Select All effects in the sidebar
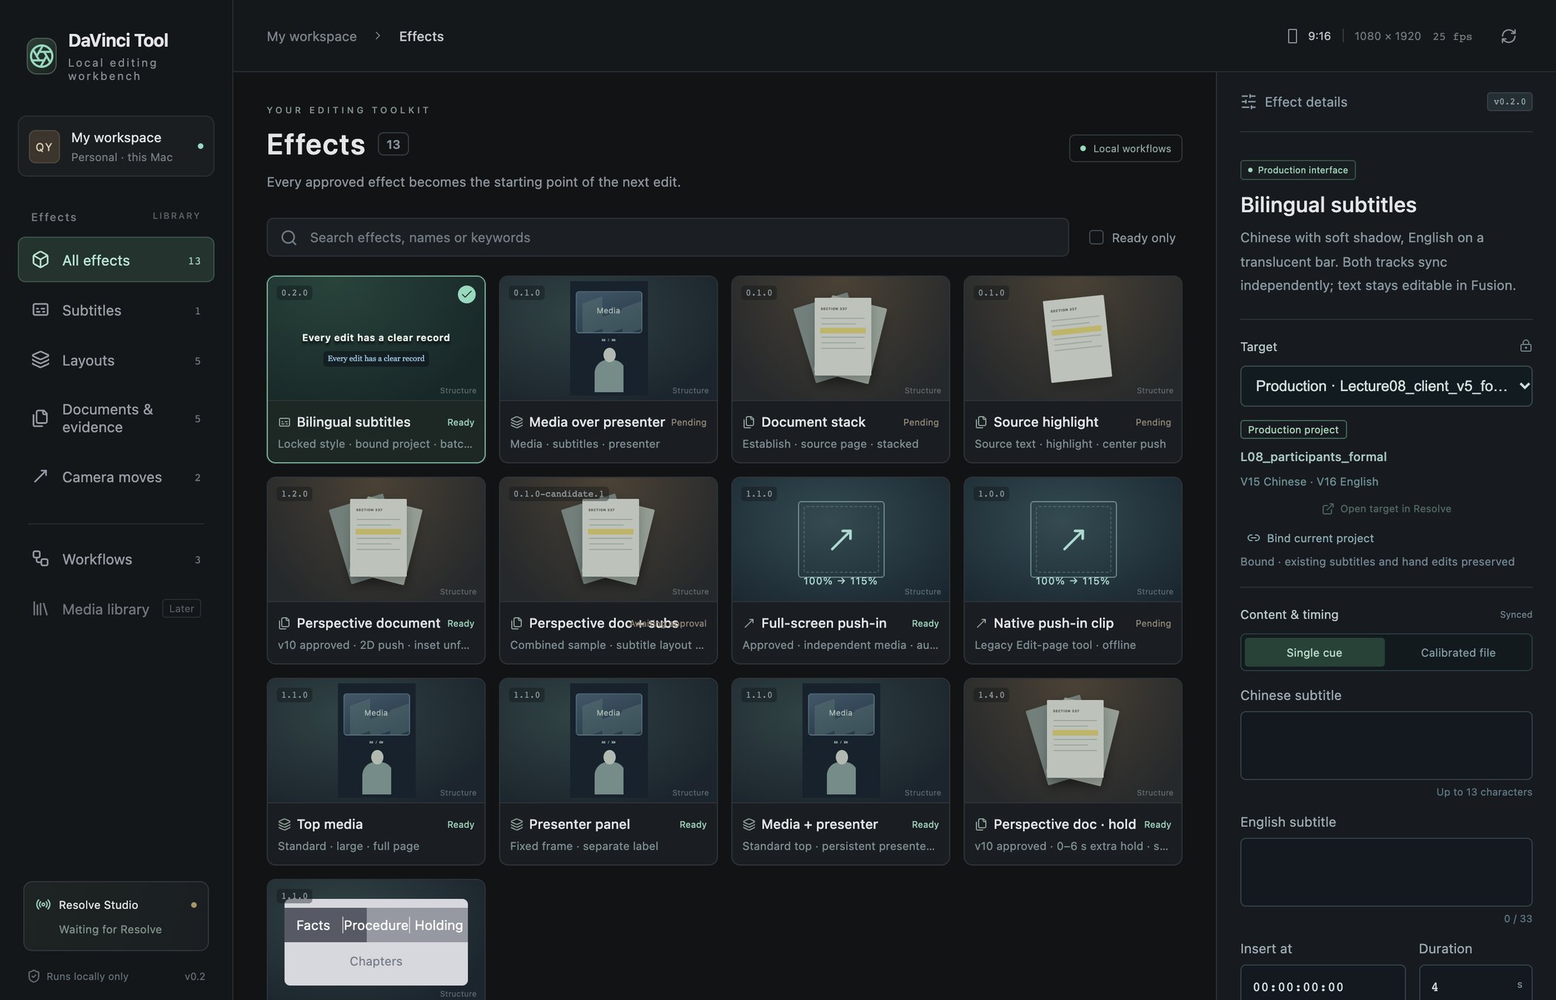1556x1000 pixels. pos(116,260)
